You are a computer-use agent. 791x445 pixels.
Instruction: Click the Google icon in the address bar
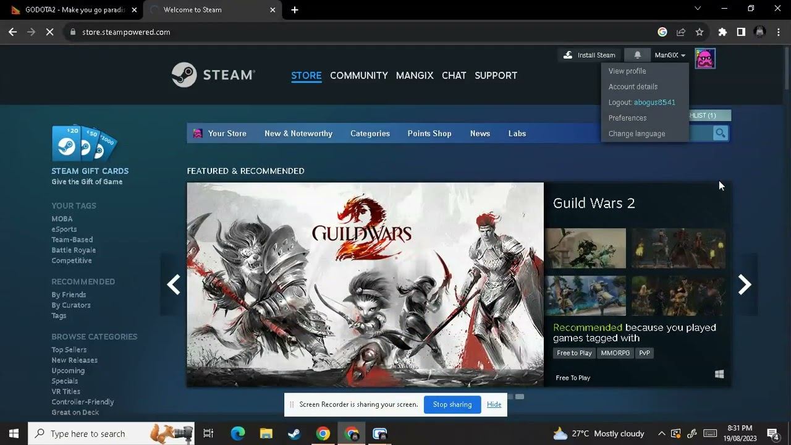(x=662, y=32)
